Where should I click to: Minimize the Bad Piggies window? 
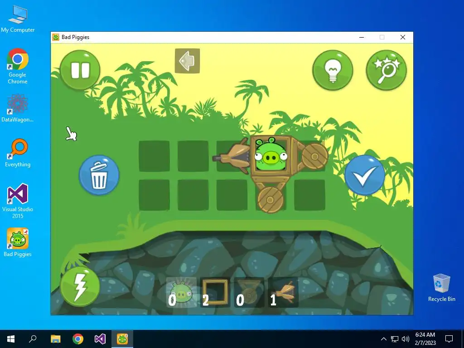(x=362, y=37)
